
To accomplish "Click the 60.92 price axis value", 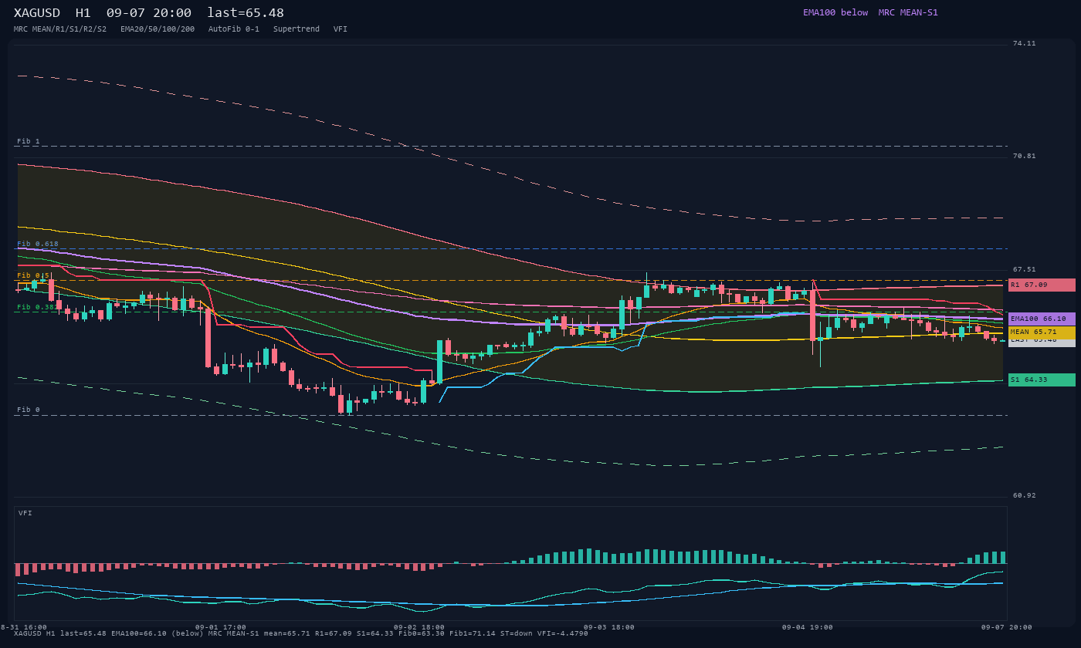I will click(x=1025, y=495).
